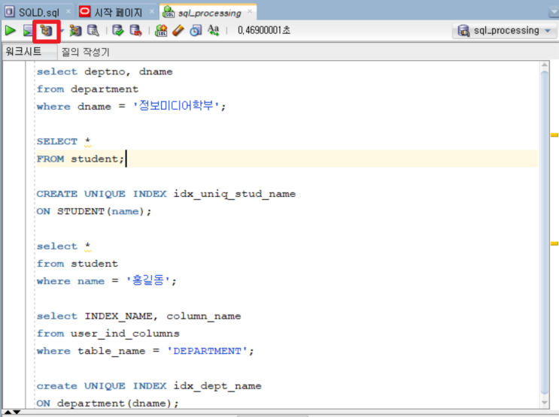The height and width of the screenshot is (417, 559).
Task: Click the 'CREATE UNIQUE INDEX idx_uniq_stud_name' line
Action: click(166, 194)
